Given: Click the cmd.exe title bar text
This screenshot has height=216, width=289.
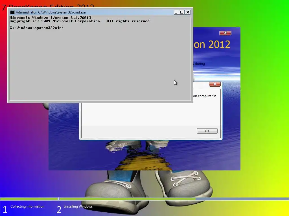Looking at the screenshot, I should coord(51,12).
